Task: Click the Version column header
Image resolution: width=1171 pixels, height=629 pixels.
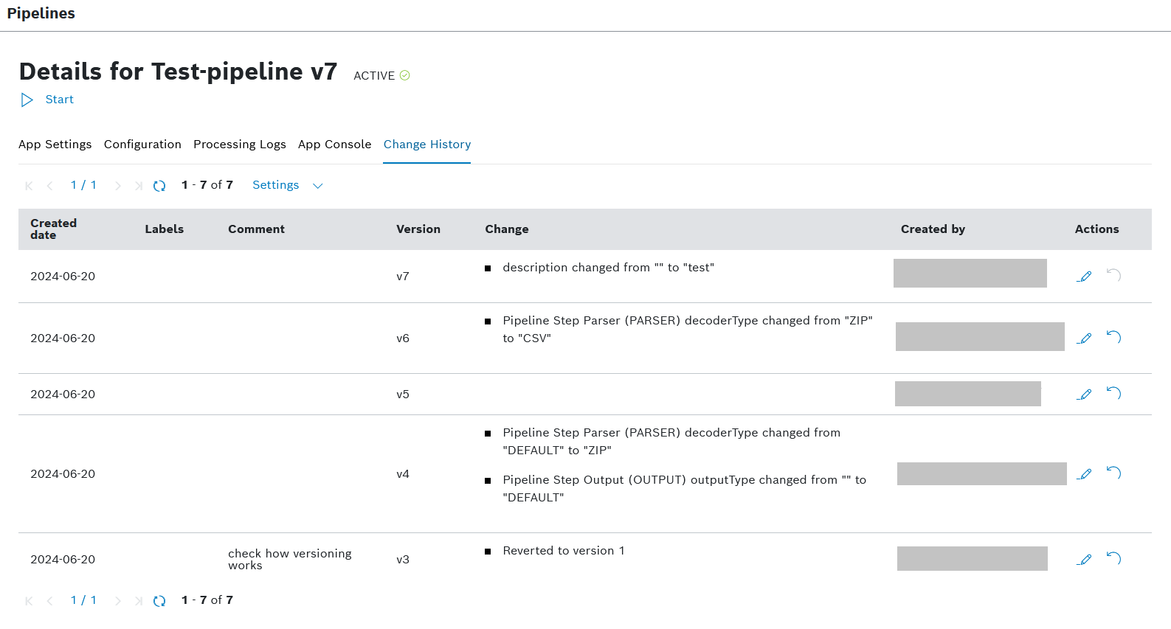Action: [418, 229]
